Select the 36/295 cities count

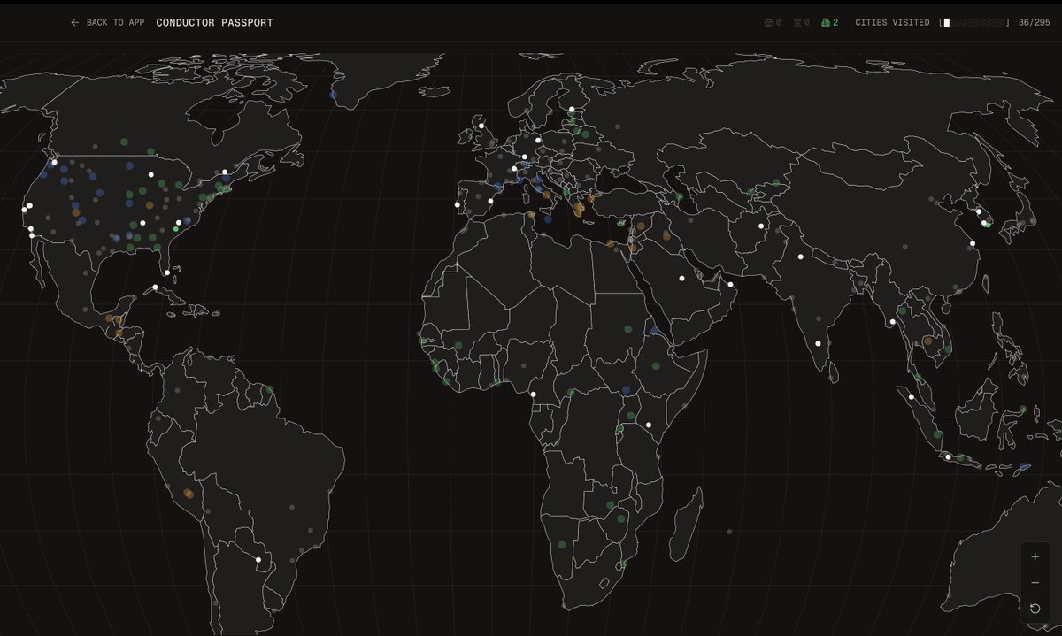pos(1034,22)
